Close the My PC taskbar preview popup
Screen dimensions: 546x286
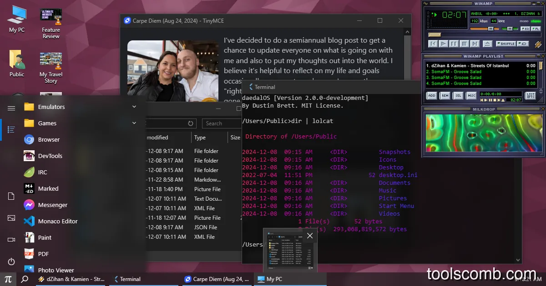309,236
